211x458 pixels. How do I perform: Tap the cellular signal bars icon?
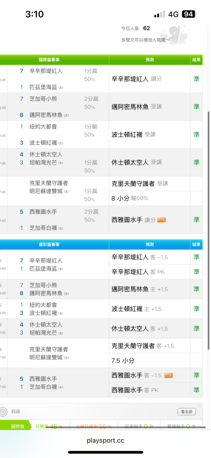159,14
